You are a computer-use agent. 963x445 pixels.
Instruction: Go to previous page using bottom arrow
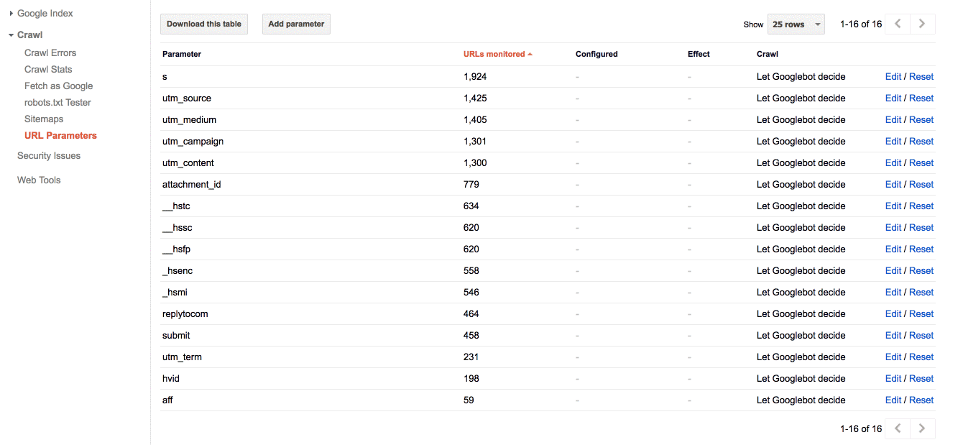(898, 428)
